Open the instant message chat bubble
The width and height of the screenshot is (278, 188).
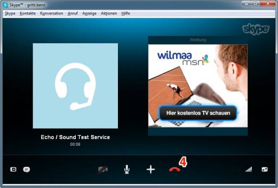[x=26, y=170]
